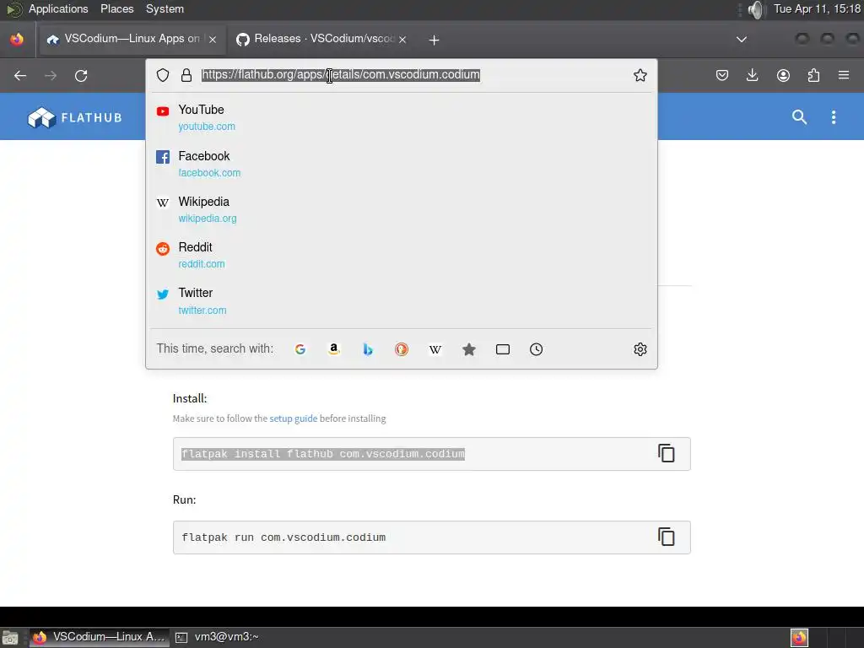Show Firefox downloads panel
This screenshot has width=864, height=648.
pos(752,75)
